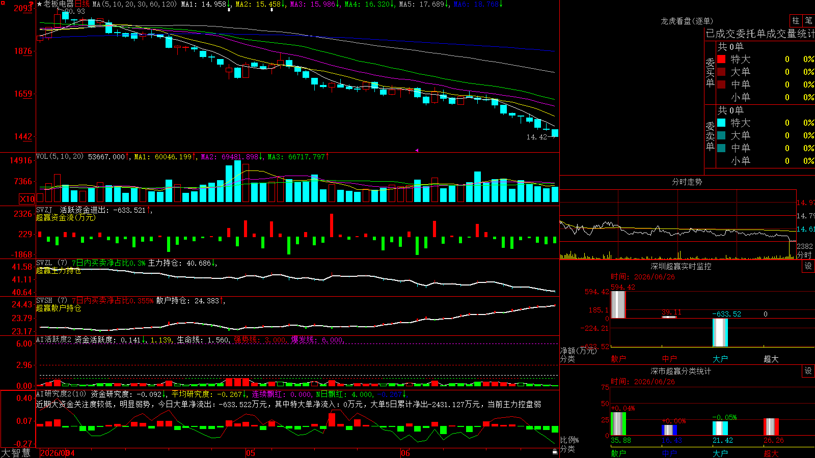This screenshot has height=458, width=815.
Task: Click the cyan 特大 sell-order color swatch
Action: [721, 123]
